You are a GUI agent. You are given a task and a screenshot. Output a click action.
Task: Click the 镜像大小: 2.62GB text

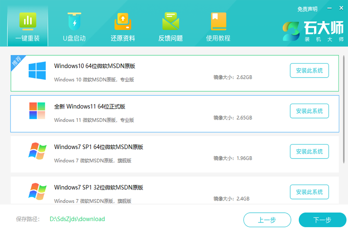233,77
